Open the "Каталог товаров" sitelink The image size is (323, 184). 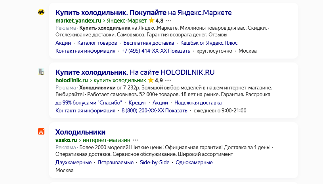97,43
